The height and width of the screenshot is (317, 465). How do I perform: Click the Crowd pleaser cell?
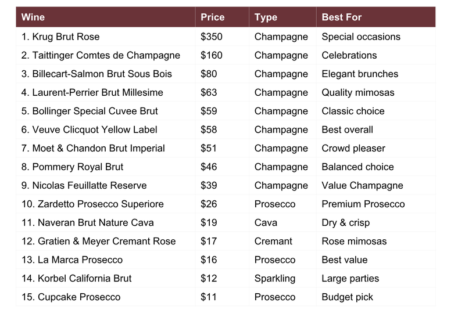click(353, 148)
